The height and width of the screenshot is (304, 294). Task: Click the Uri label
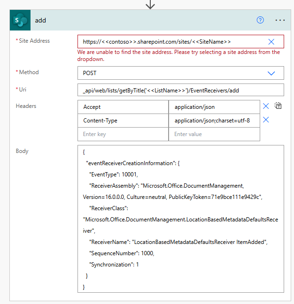click(23, 90)
